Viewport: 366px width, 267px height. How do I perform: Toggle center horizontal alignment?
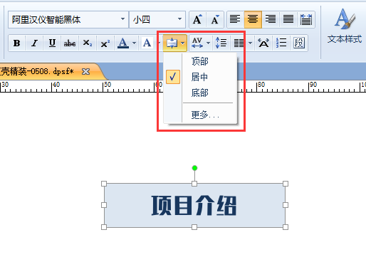[x=253, y=19]
